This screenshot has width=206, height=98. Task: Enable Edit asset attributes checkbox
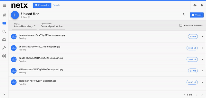point(181,25)
